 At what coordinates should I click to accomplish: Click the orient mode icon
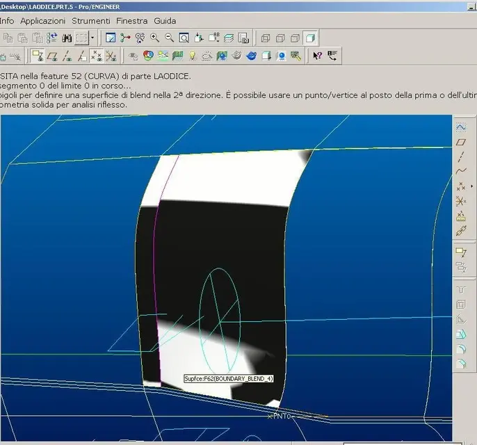(x=140, y=38)
